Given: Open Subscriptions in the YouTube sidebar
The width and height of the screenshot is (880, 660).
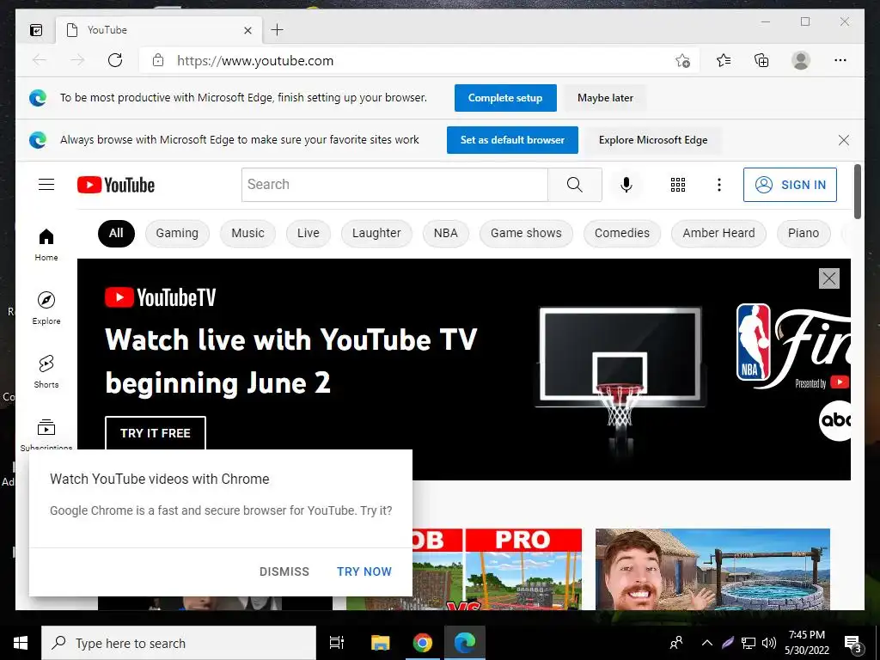Looking at the screenshot, I should click(x=46, y=434).
